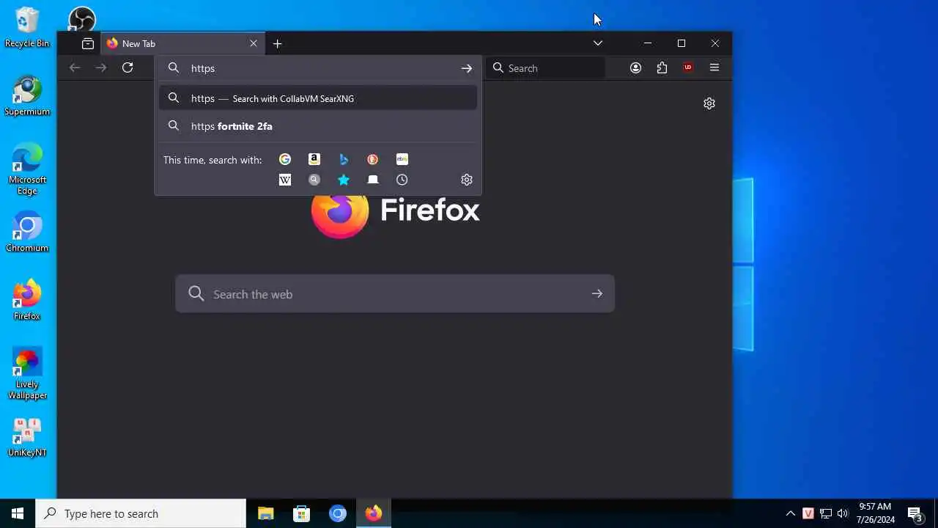The width and height of the screenshot is (938, 528).
Task: Open the Firefox account icon
Action: pyautogui.click(x=636, y=68)
